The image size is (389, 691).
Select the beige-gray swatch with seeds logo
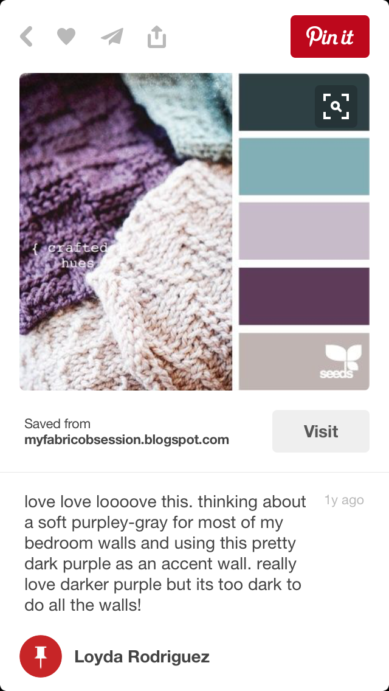pyautogui.click(x=304, y=361)
